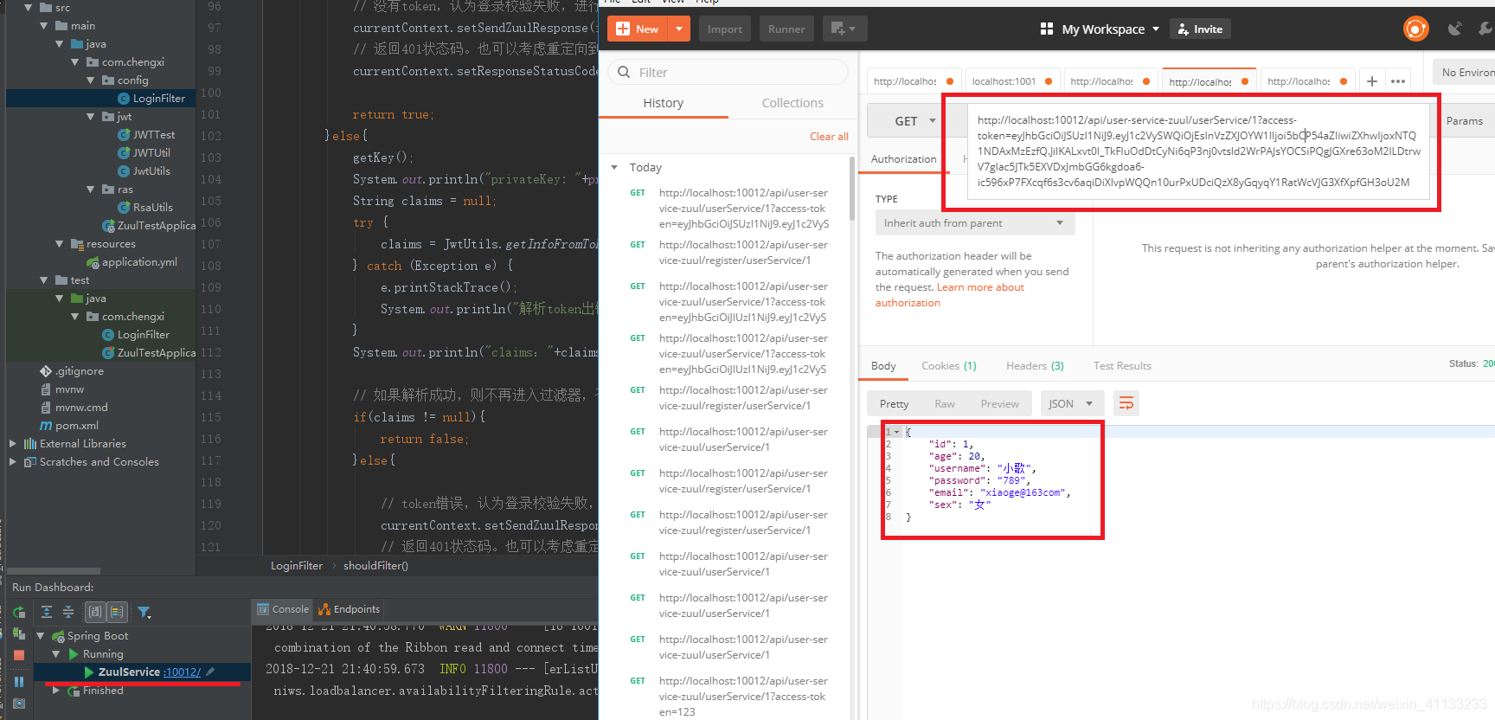Open the :10012/ link beside ZuulService

click(182, 672)
